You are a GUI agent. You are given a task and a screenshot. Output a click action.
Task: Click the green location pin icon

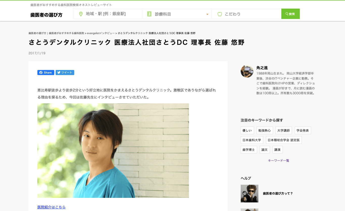(81, 14)
